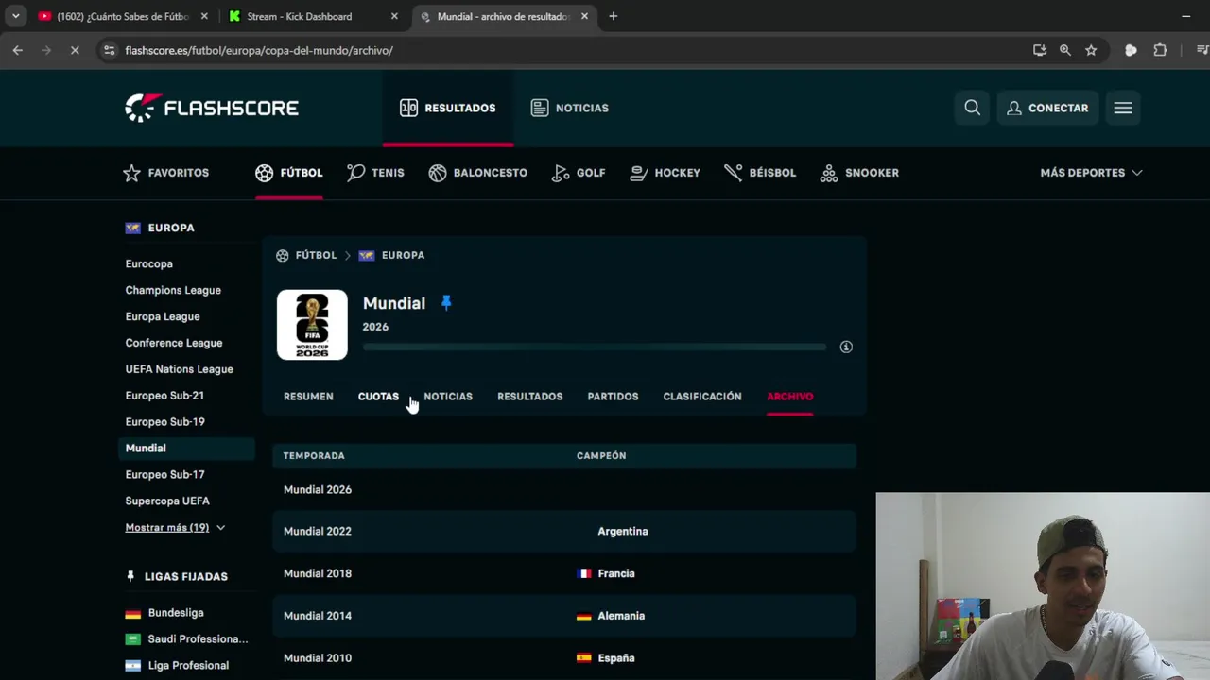Select Fútbol sport menu item
The image size is (1210, 680).
(288, 173)
